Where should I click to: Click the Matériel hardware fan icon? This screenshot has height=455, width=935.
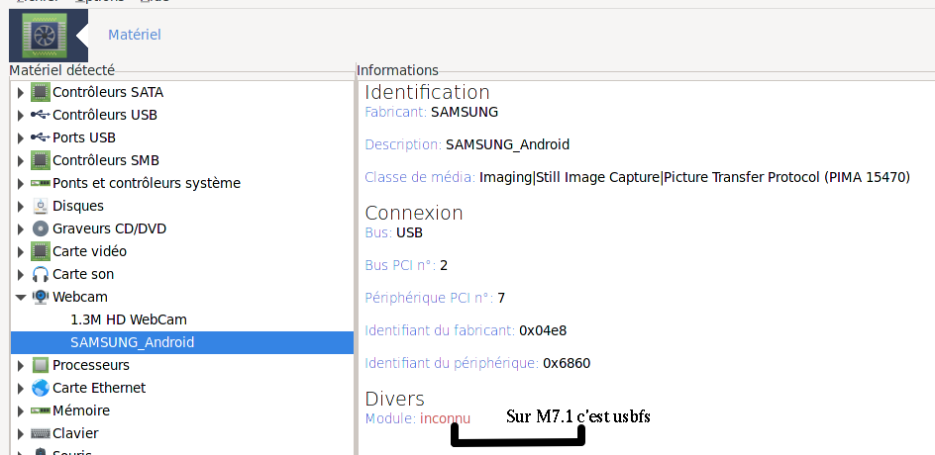[45, 35]
